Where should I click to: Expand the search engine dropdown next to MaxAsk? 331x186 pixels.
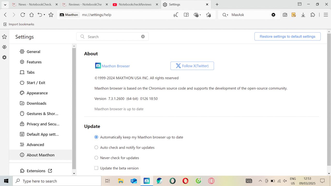tap(227, 15)
